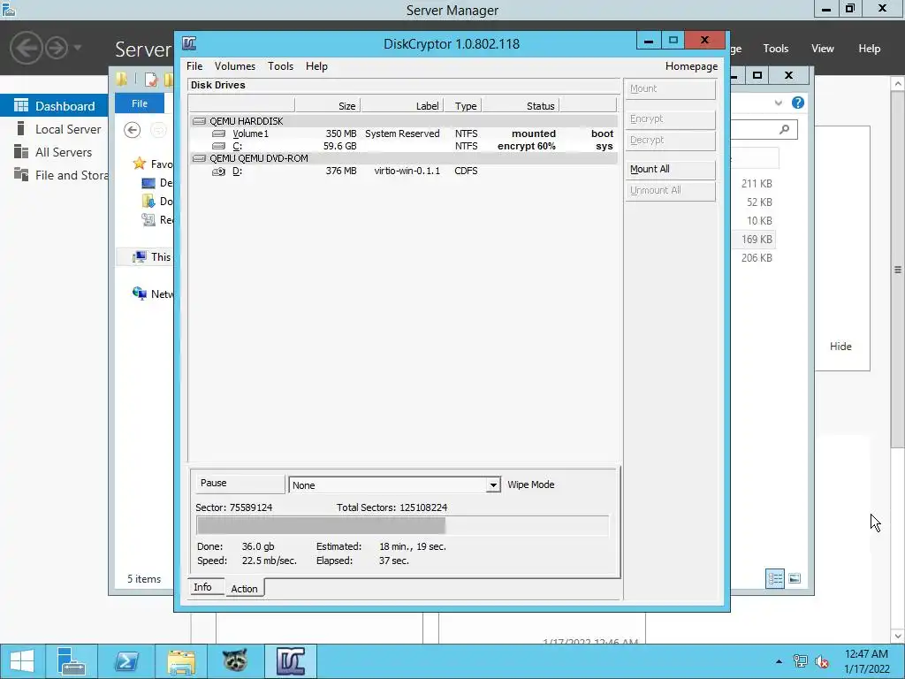Open the Volumes menu in DiskCryptor
This screenshot has height=679, width=905.
[x=235, y=66]
